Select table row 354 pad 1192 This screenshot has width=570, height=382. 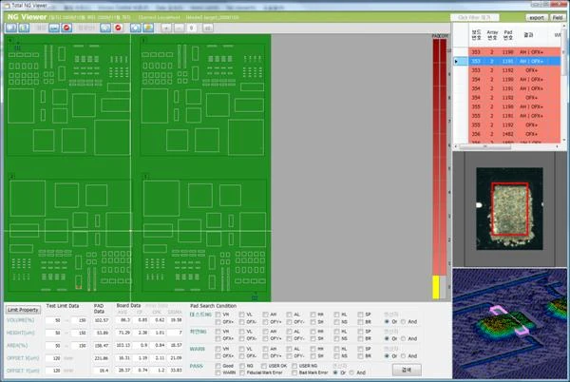pyautogui.click(x=514, y=98)
